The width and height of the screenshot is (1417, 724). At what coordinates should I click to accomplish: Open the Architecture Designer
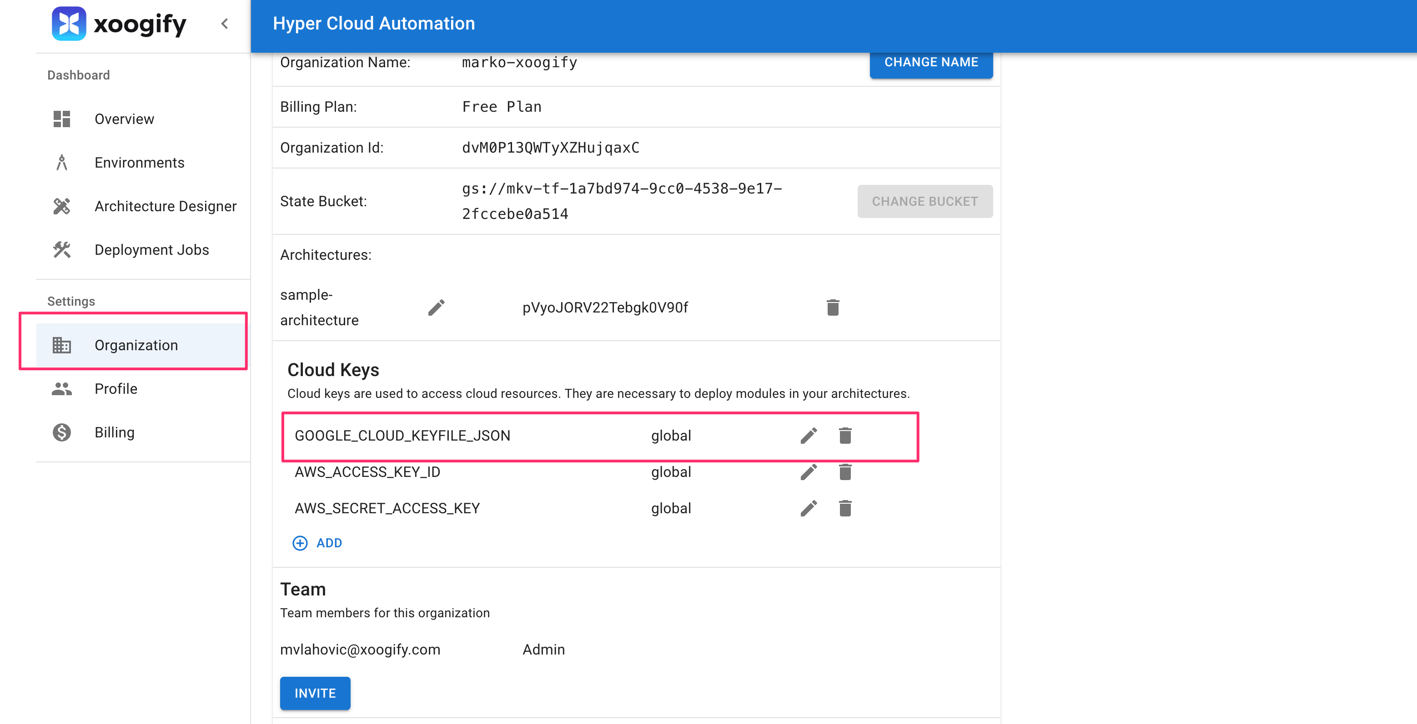click(x=165, y=206)
